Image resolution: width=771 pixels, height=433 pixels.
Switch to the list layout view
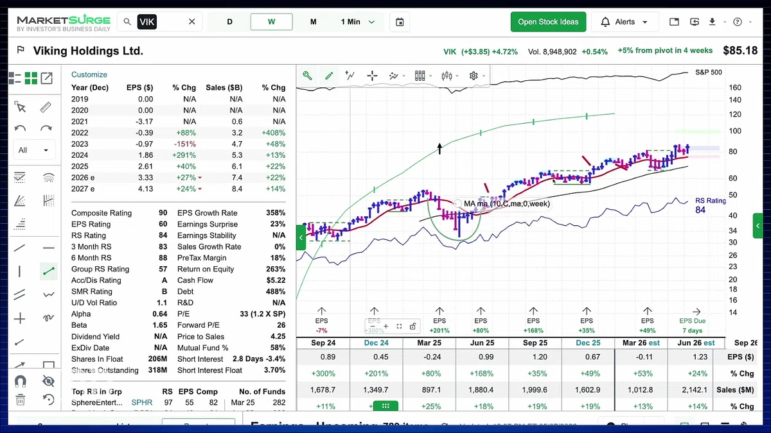click(15, 78)
